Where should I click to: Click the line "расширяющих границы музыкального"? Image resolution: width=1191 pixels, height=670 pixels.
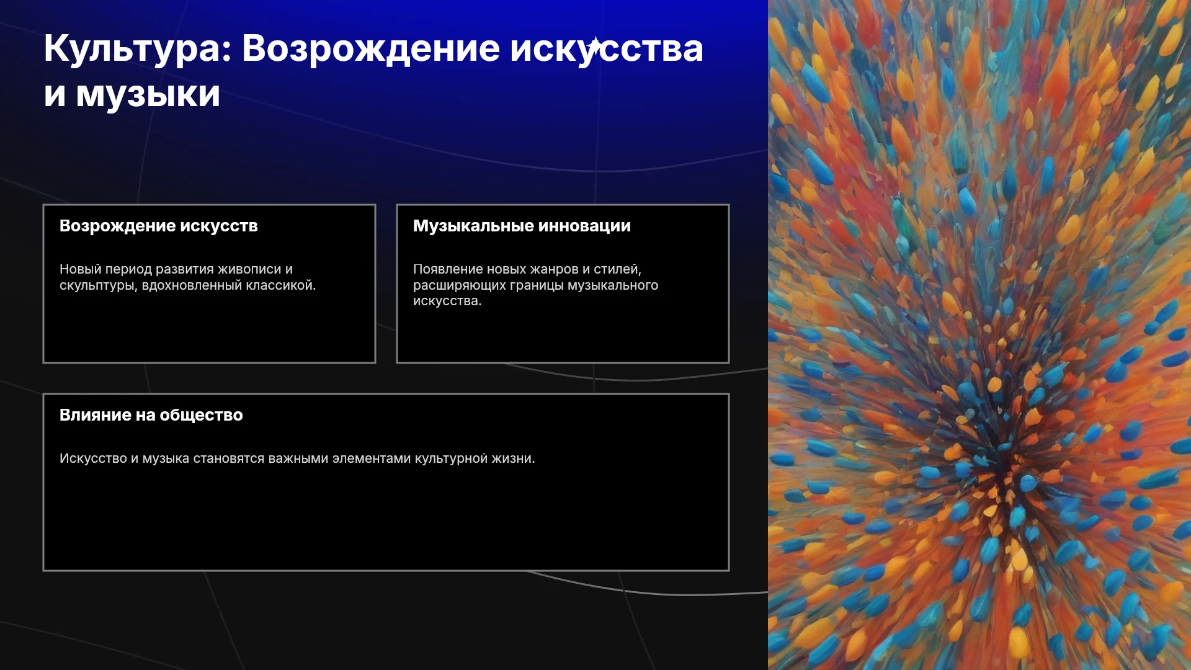(x=535, y=285)
